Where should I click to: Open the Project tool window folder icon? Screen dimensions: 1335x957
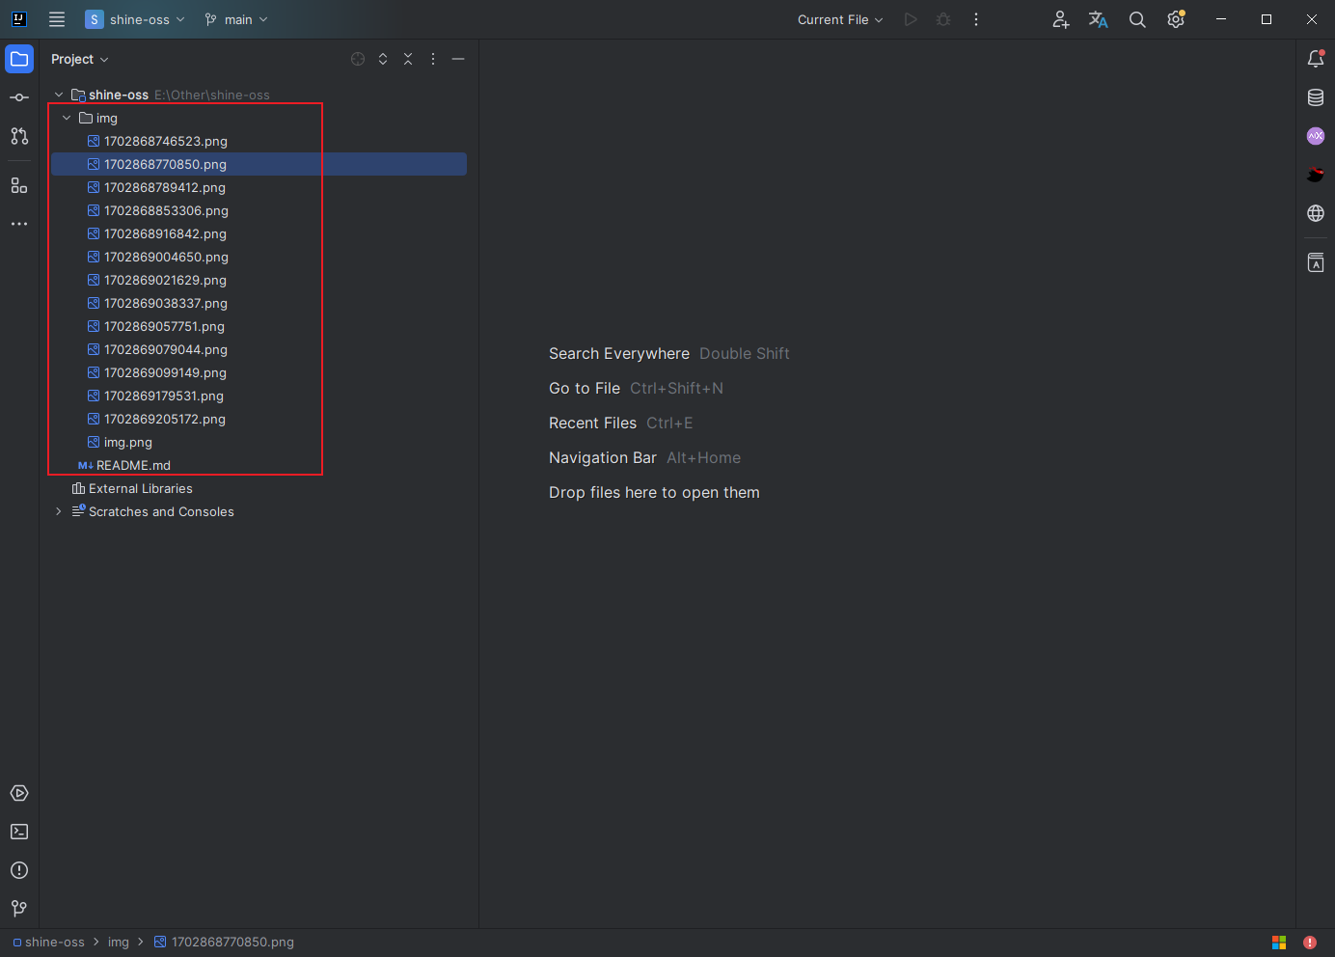click(19, 59)
